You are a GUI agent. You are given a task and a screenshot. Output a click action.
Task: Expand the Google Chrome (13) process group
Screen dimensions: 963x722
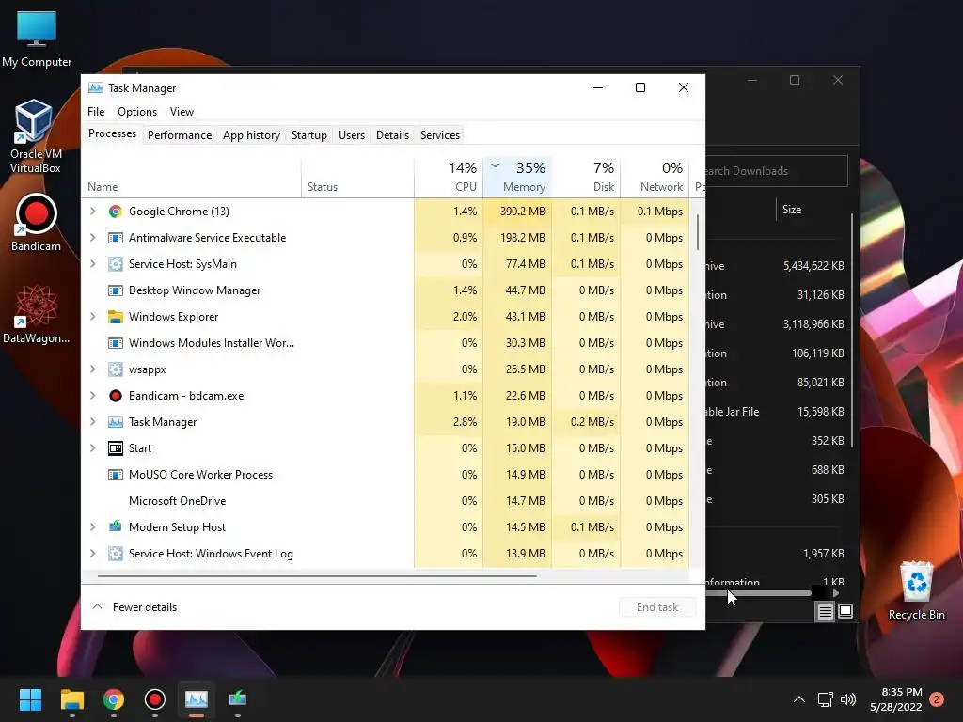pos(93,212)
